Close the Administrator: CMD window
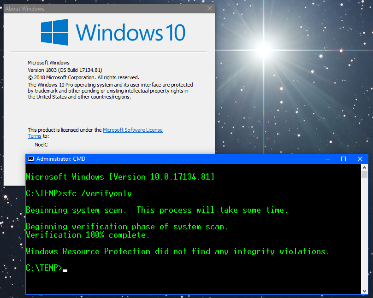This screenshot has height=298, width=373. (360, 159)
